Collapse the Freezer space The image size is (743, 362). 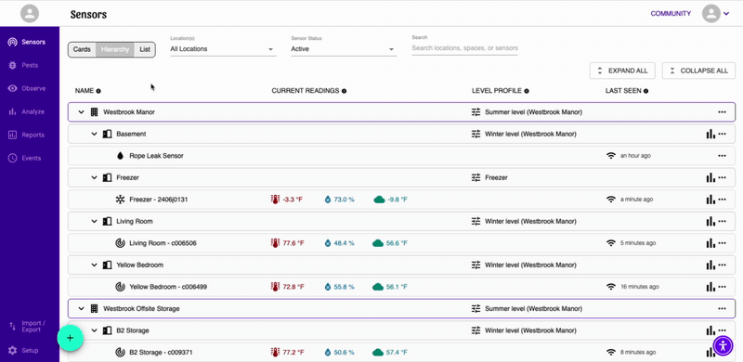95,177
